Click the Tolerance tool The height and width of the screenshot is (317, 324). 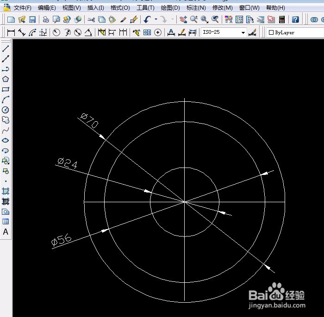coord(147,32)
